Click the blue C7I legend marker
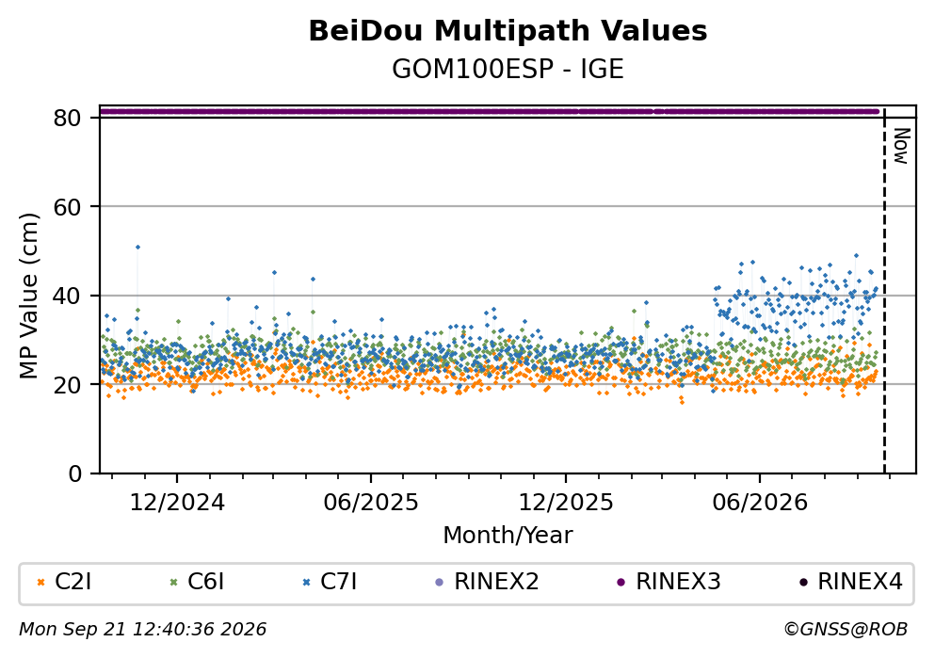 coord(307,583)
